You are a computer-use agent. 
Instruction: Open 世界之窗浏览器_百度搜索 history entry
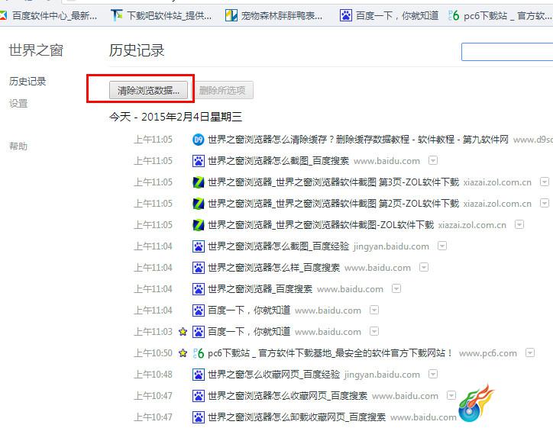click(260, 289)
